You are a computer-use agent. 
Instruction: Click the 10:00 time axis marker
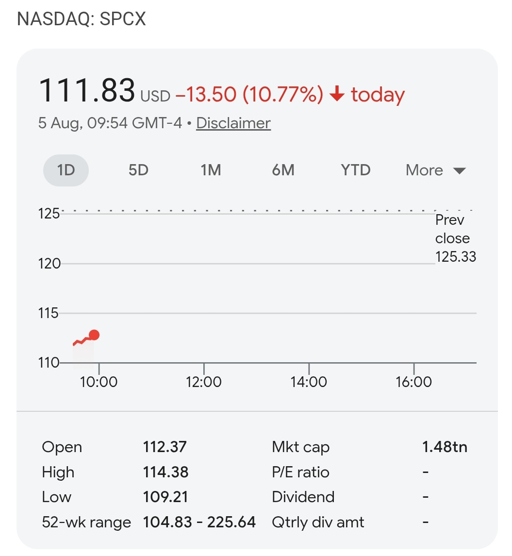(x=99, y=382)
